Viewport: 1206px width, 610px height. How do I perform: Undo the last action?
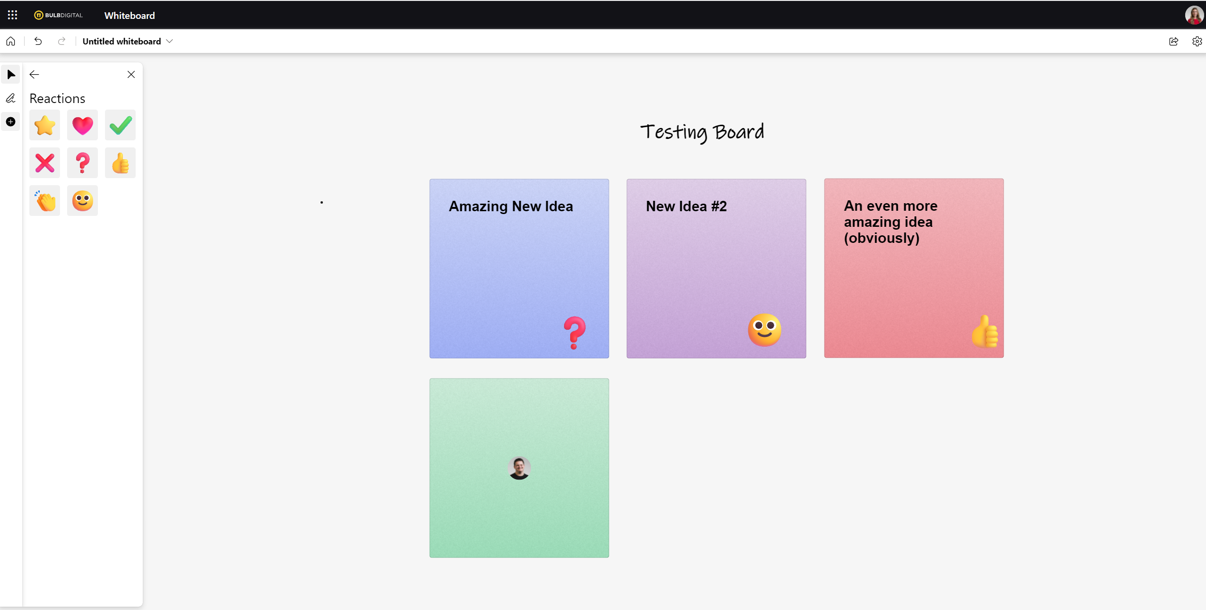pos(38,42)
